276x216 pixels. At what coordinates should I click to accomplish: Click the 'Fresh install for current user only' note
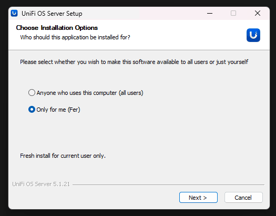pyautogui.click(x=63, y=156)
